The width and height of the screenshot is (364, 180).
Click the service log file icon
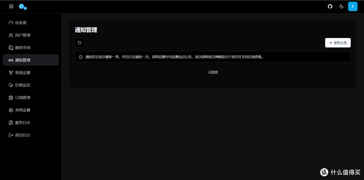[x=11, y=123]
